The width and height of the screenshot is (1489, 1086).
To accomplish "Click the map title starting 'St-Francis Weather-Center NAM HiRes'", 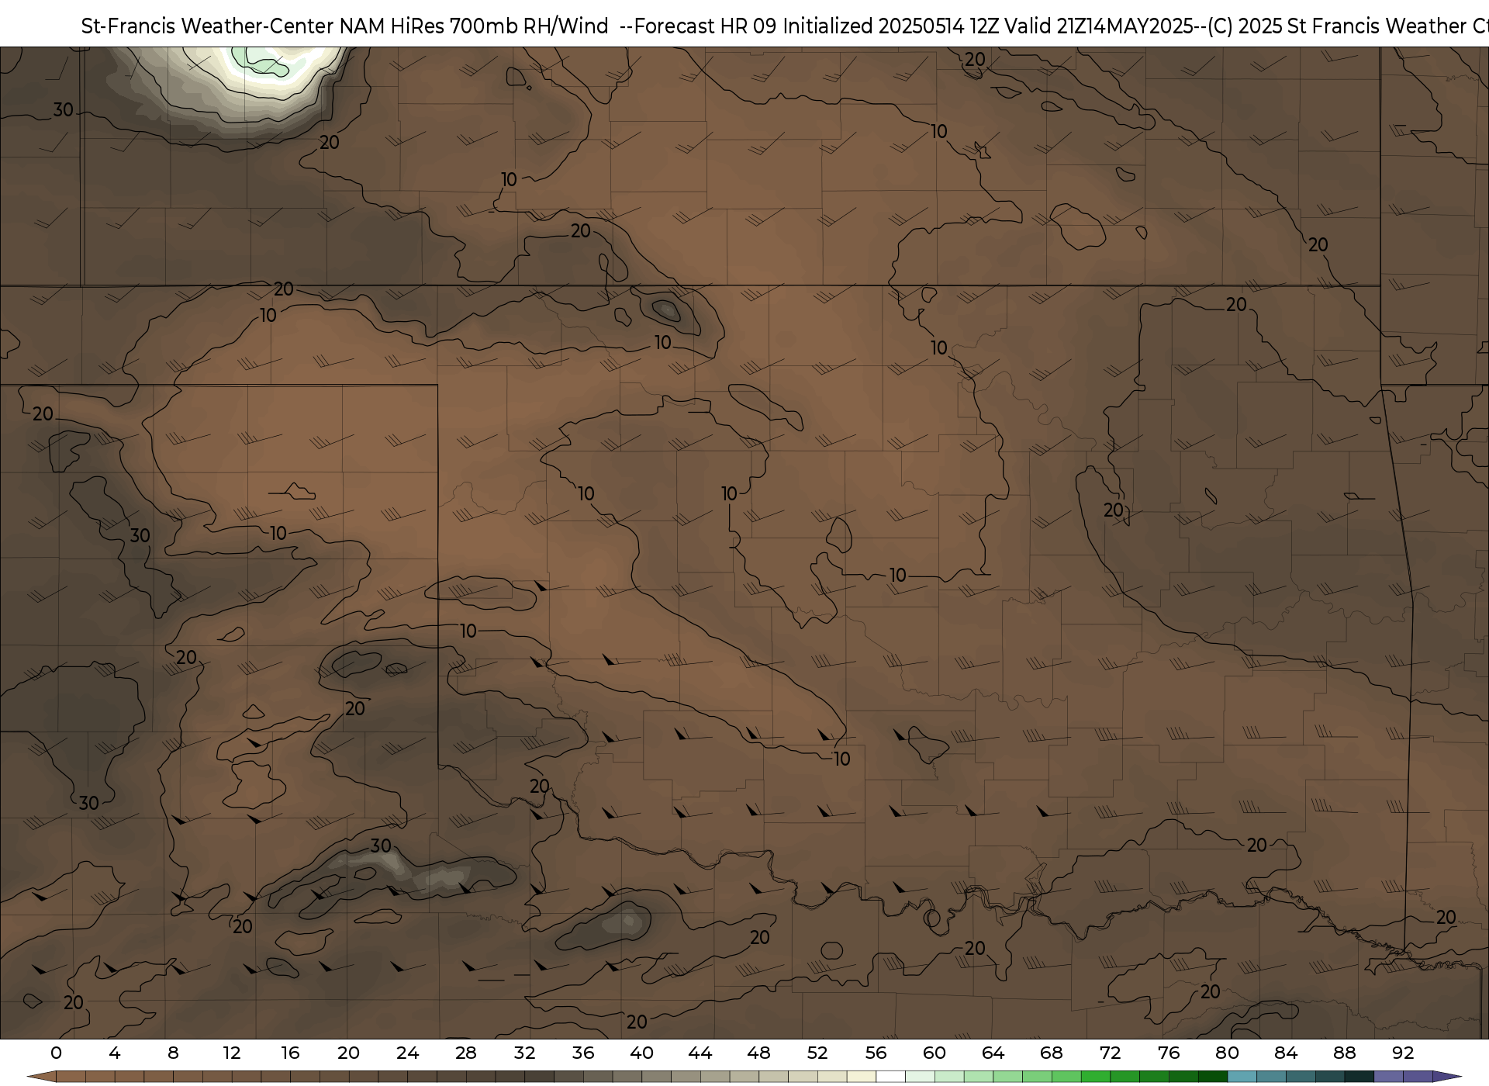I will pos(785,26).
